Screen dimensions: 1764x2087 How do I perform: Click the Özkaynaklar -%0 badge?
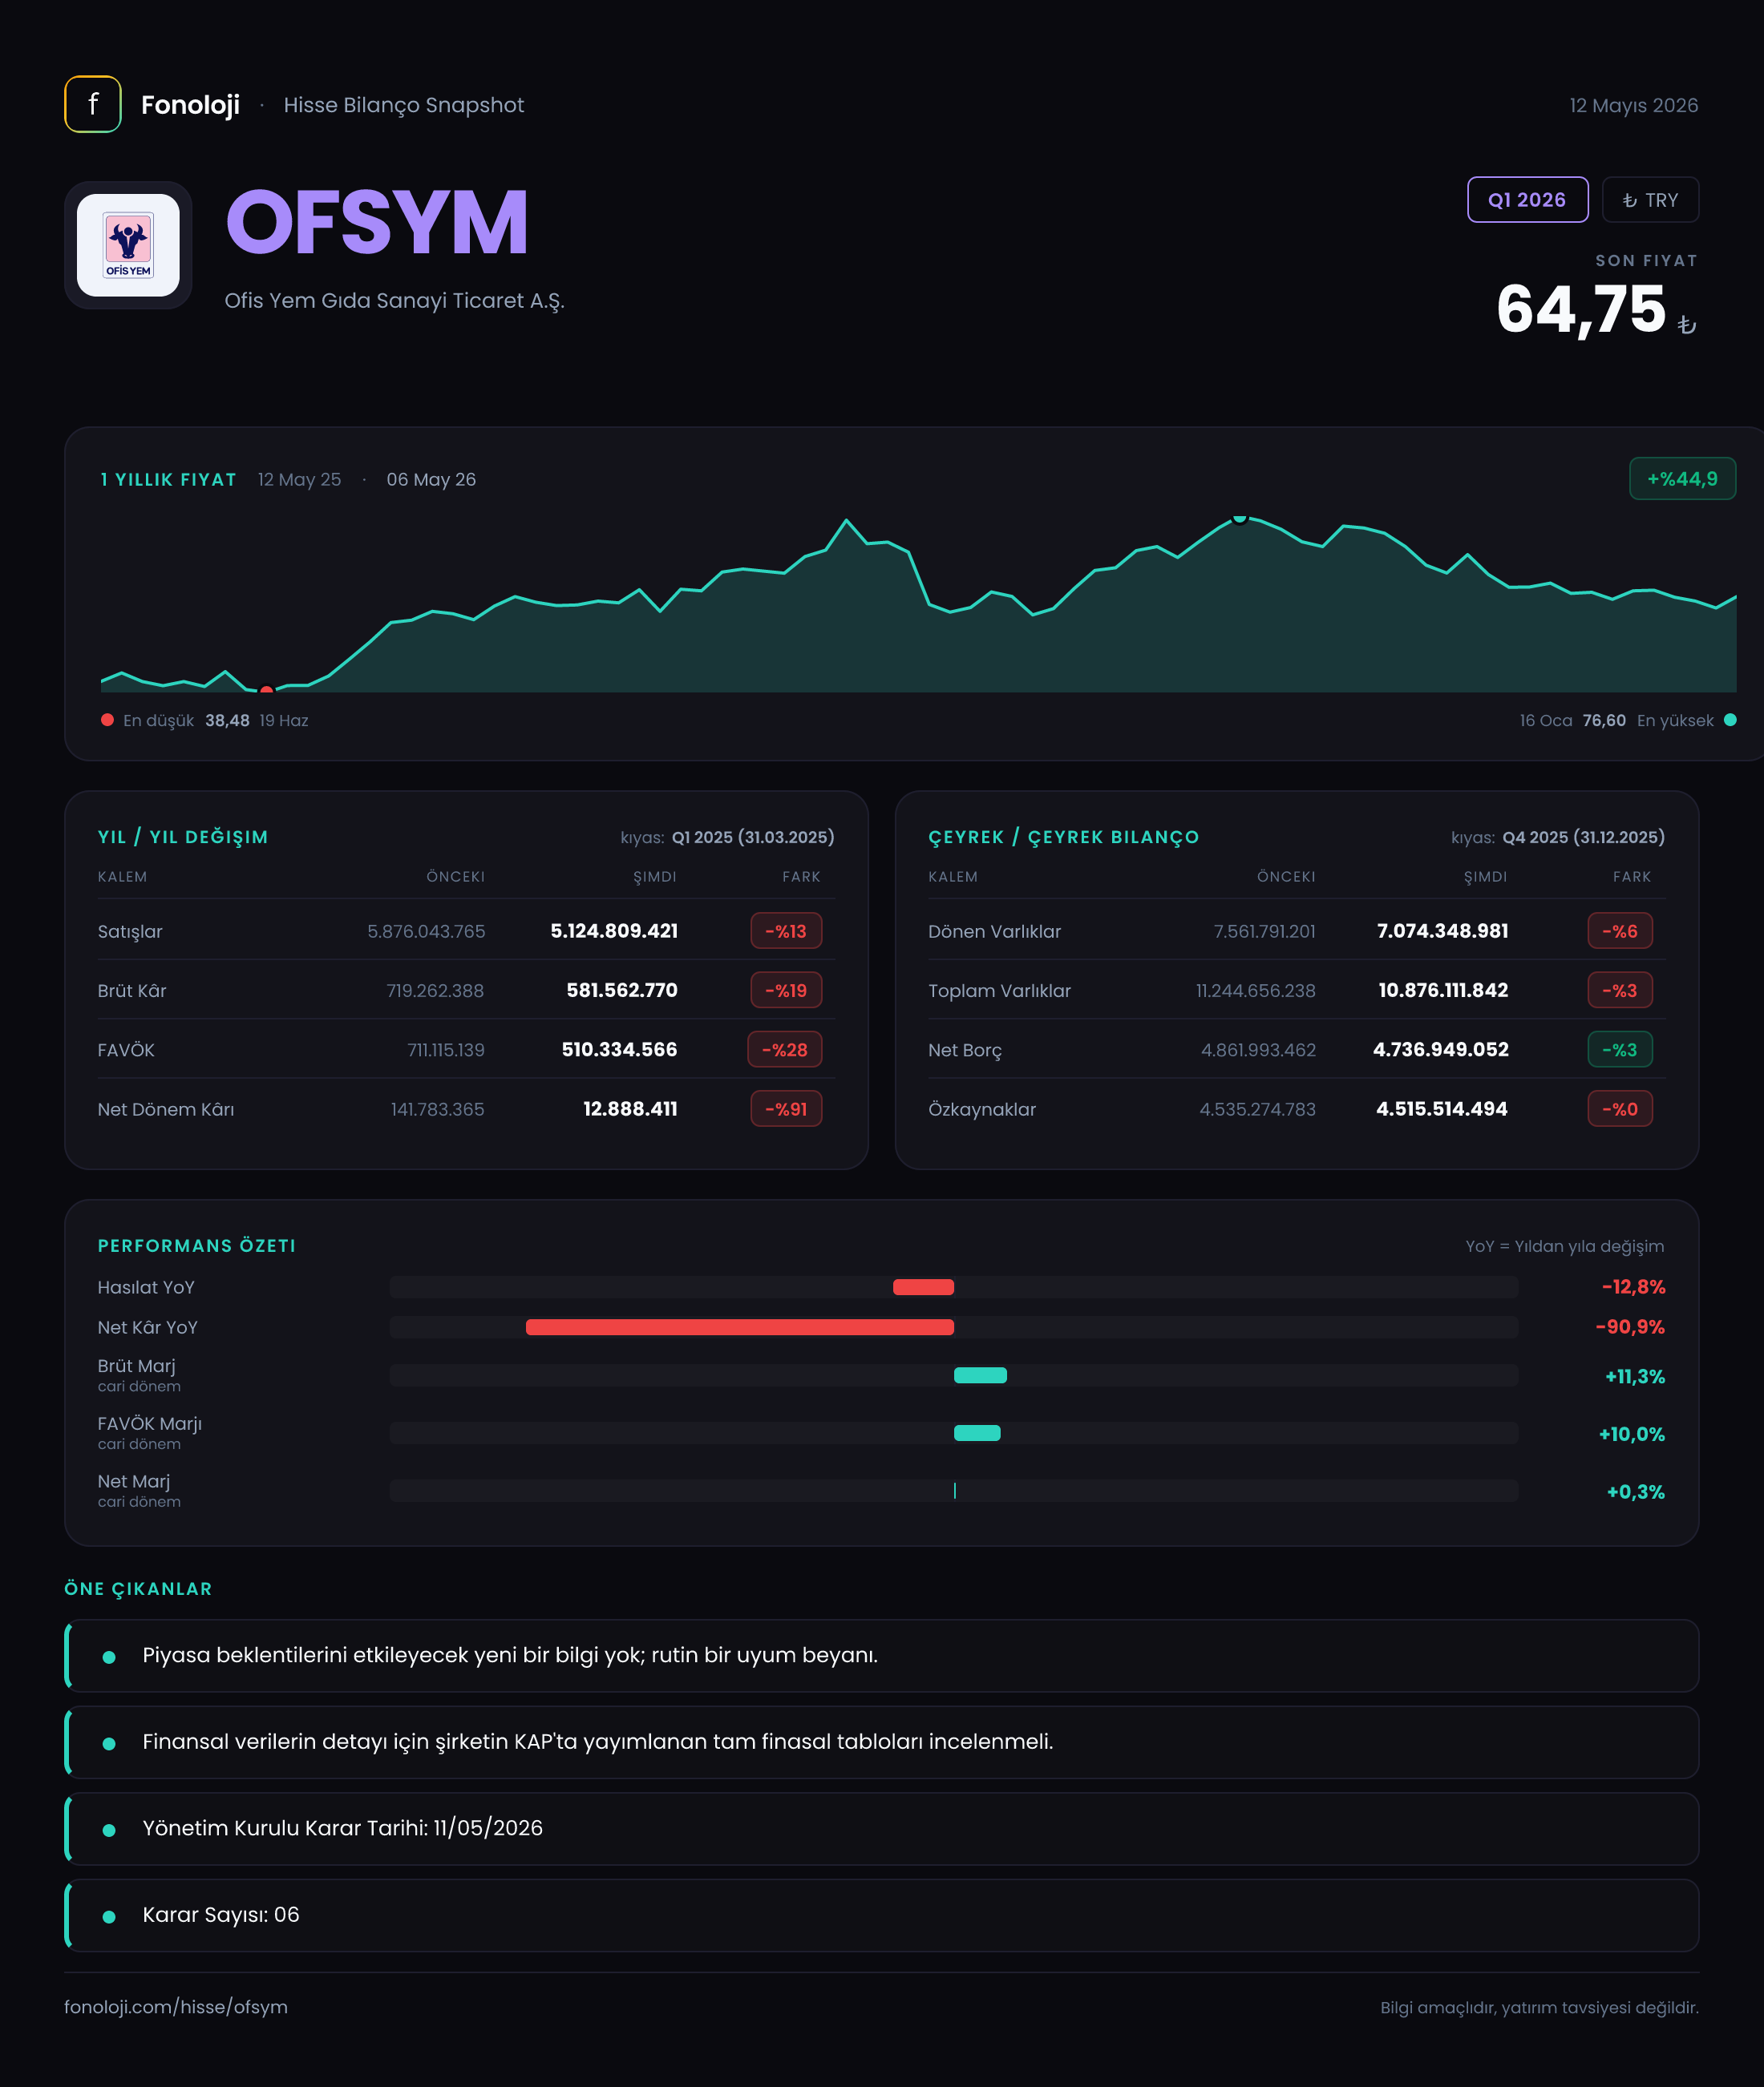(1620, 1108)
